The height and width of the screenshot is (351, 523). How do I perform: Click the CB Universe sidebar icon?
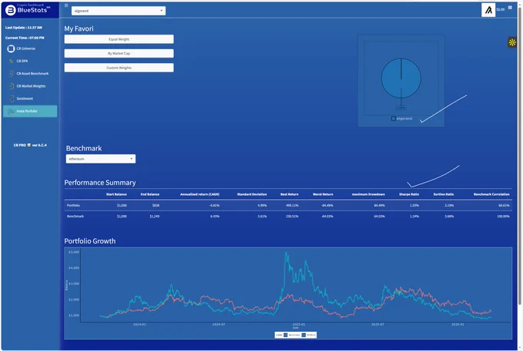coord(11,48)
